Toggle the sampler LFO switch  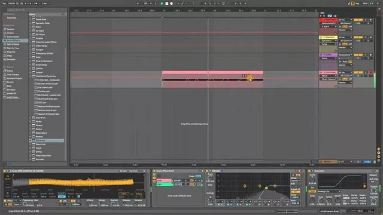pos(60,201)
